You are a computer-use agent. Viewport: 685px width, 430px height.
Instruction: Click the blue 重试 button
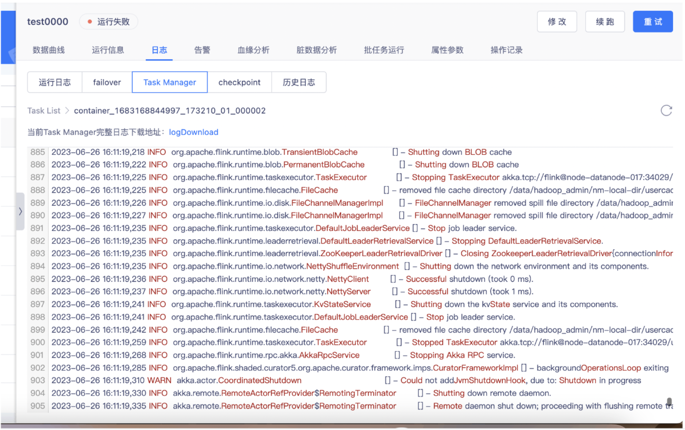[x=652, y=22]
